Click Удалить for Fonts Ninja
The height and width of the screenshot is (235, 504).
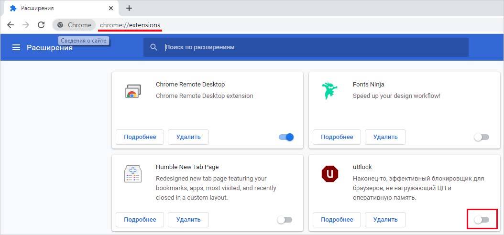385,137
